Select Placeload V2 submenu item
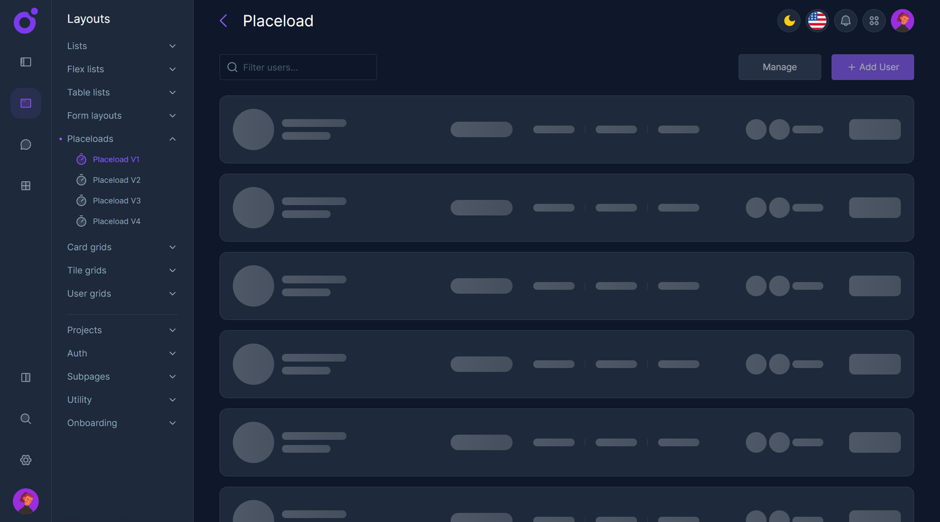The width and height of the screenshot is (940, 522). click(116, 180)
